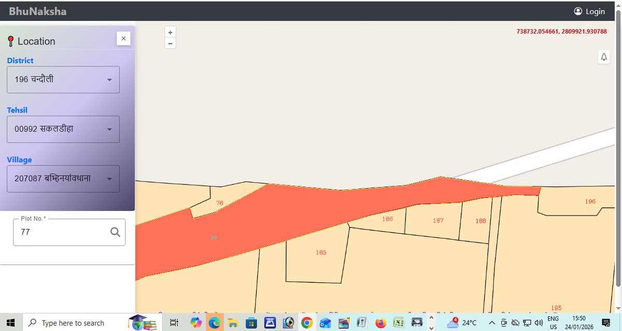Viewport: 622px width, 331px height.
Task: Click the plot number search magnifier
Action: 115,232
